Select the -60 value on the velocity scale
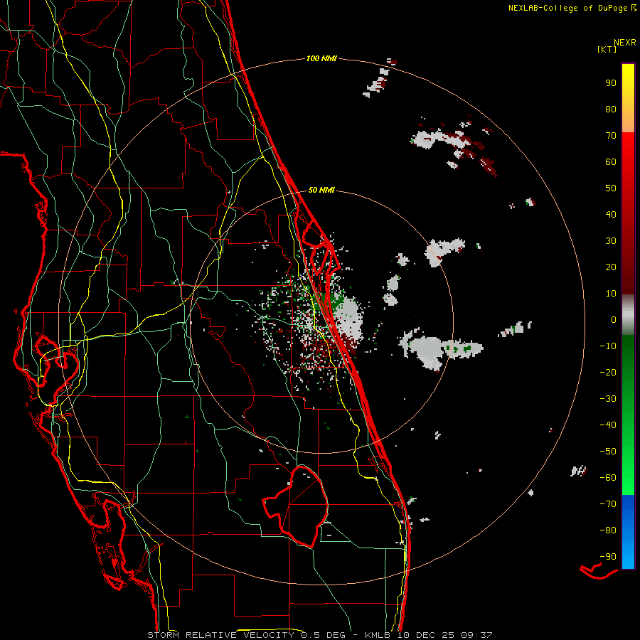 coord(608,478)
